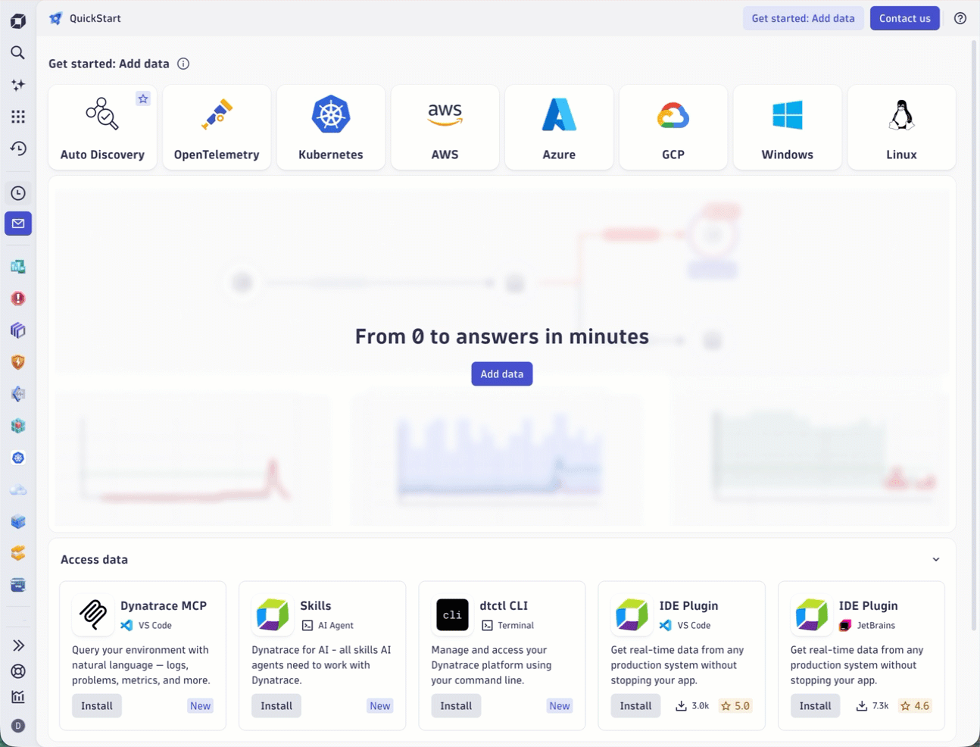Click the Dynatrace MCP card icon

coord(93,614)
